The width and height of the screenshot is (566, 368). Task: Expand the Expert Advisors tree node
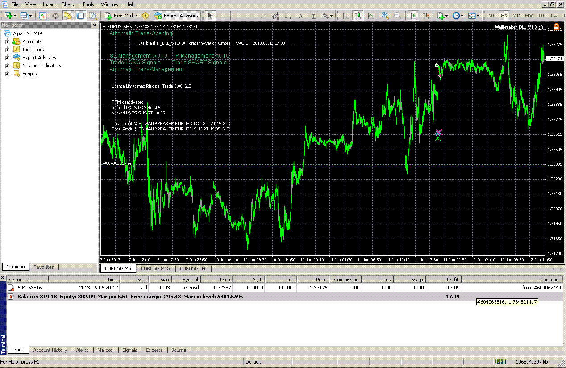pos(7,58)
